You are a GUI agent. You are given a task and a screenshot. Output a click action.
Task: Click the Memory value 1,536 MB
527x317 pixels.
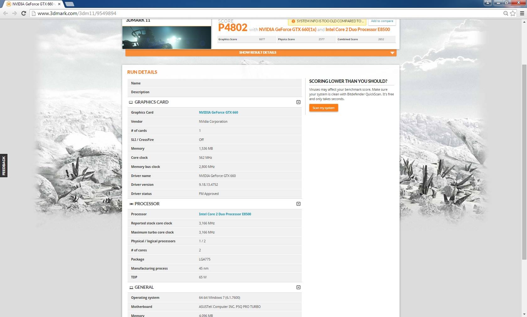point(206,148)
